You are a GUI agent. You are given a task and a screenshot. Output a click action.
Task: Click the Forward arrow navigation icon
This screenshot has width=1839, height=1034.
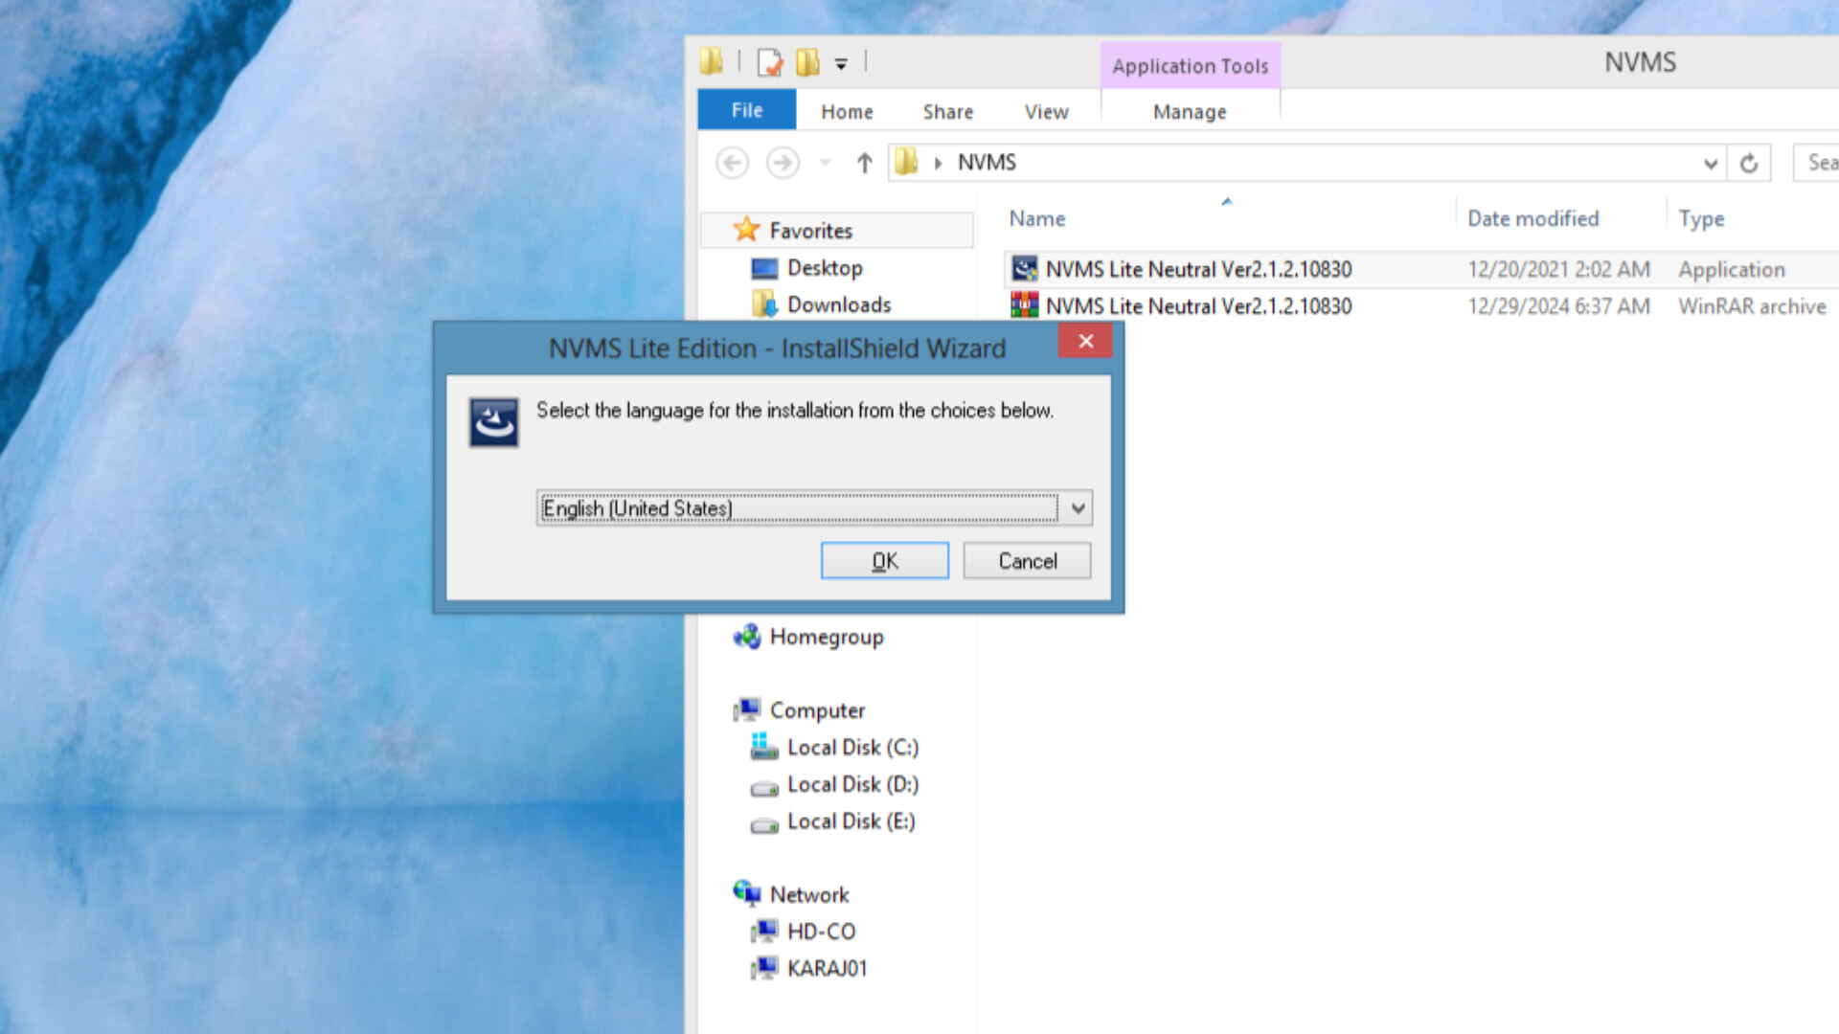(x=783, y=163)
